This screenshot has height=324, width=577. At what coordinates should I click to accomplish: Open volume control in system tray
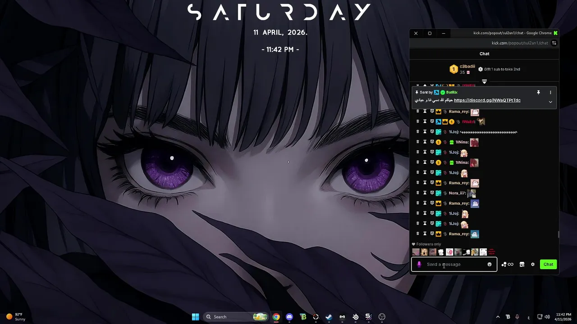tap(547, 317)
